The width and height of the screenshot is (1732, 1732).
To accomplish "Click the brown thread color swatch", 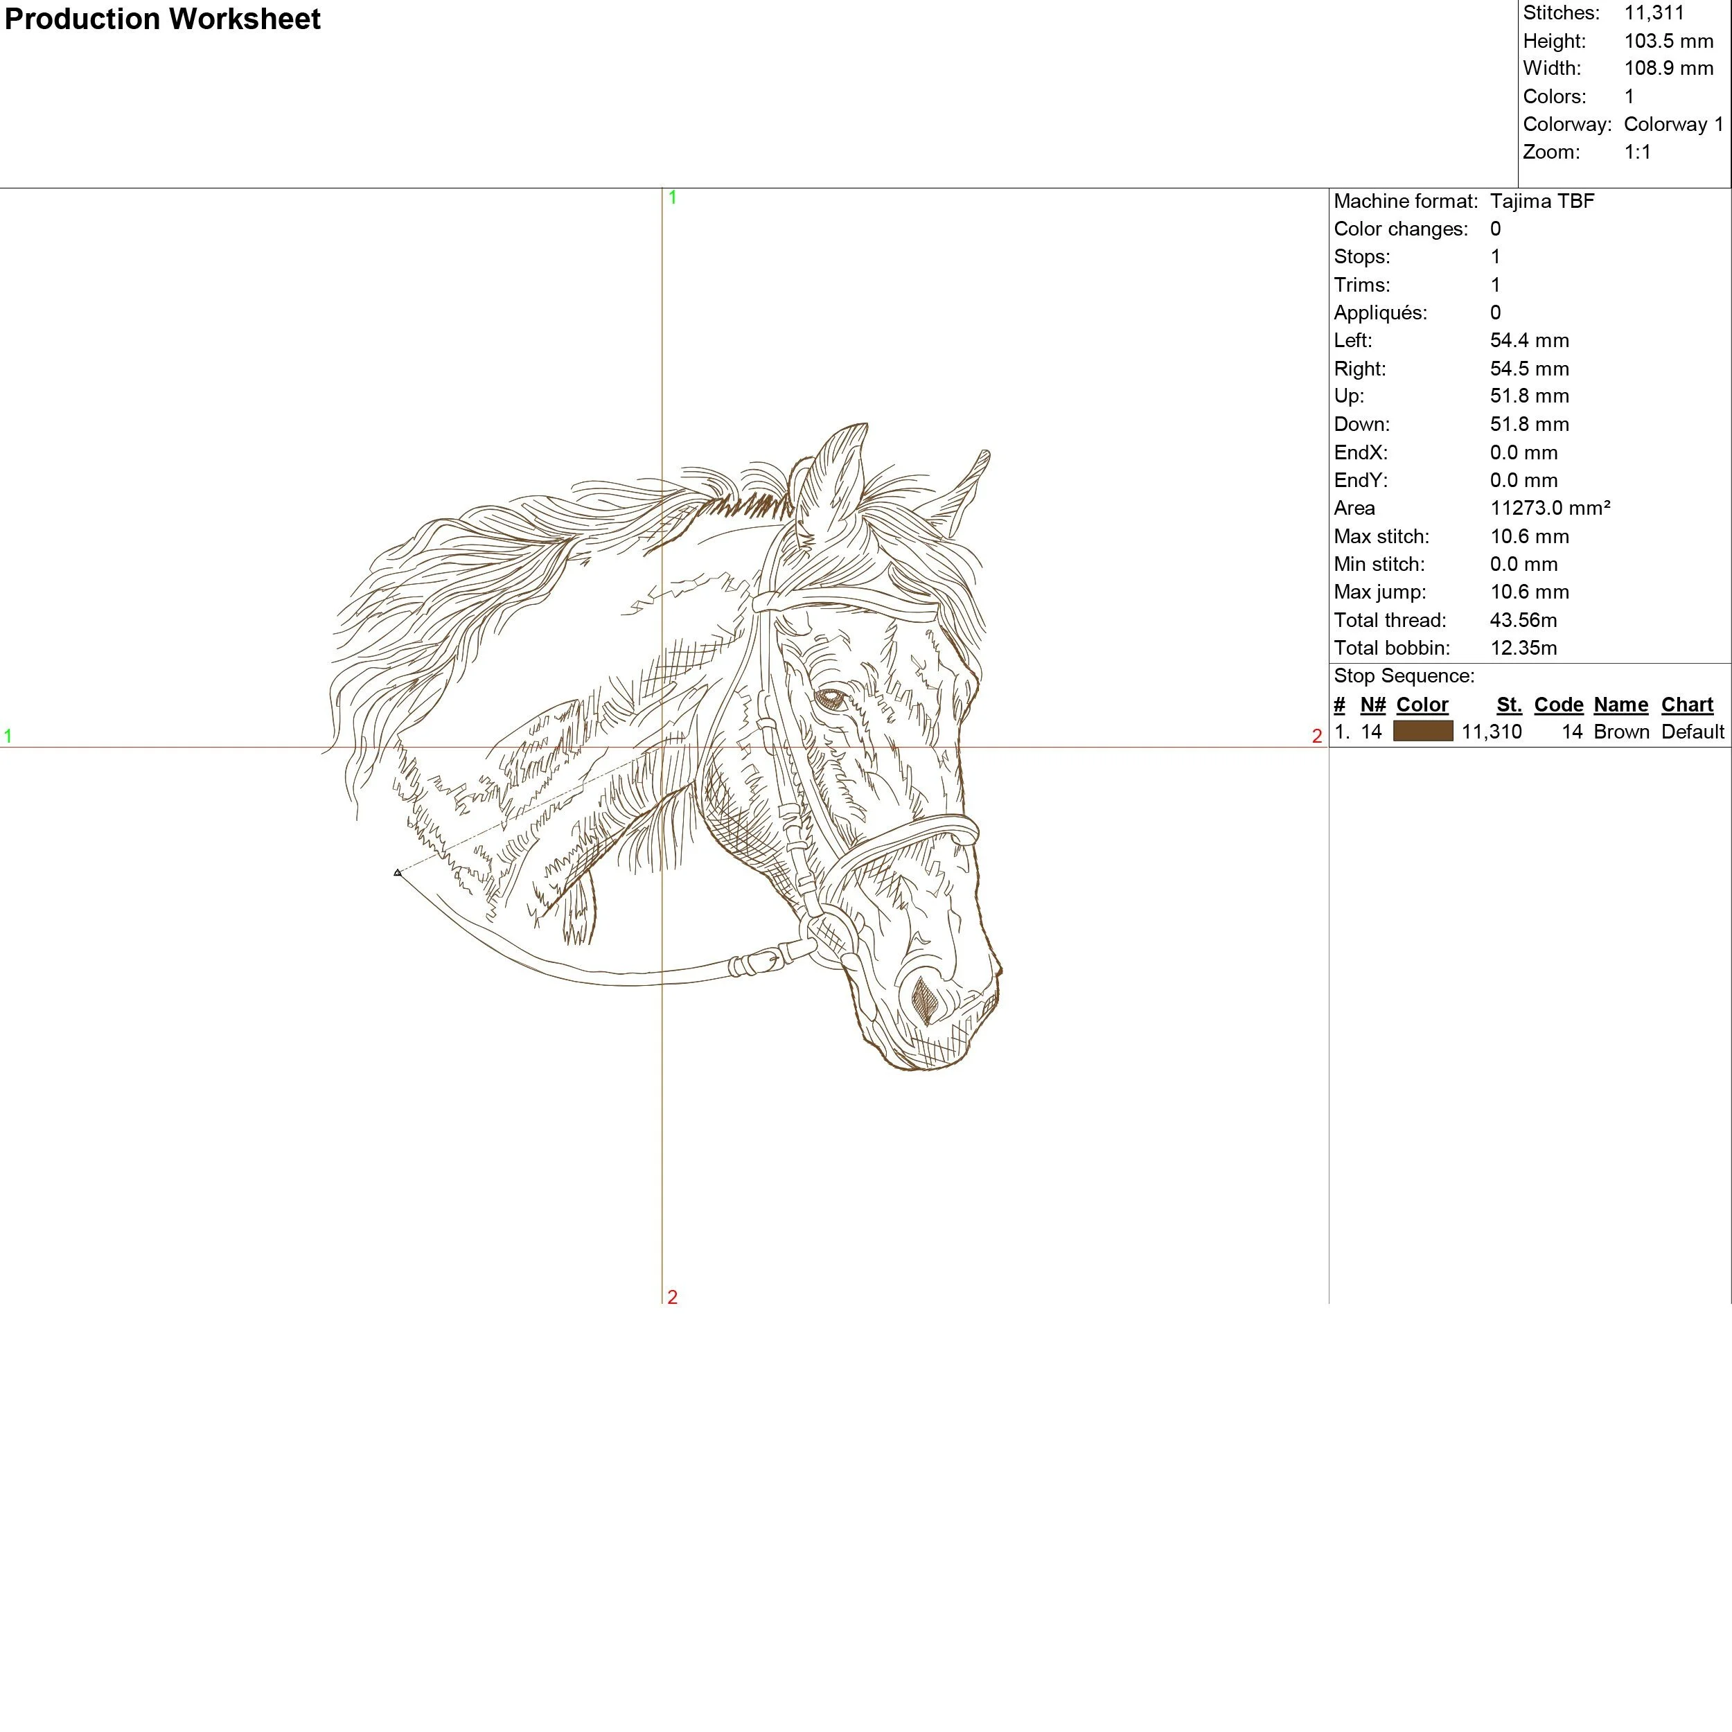I will click(x=1423, y=732).
